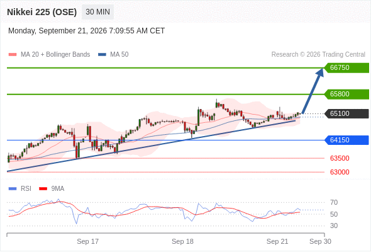Click the Sep 30 date axis label
This screenshot has width=371, height=252.
click(x=320, y=241)
